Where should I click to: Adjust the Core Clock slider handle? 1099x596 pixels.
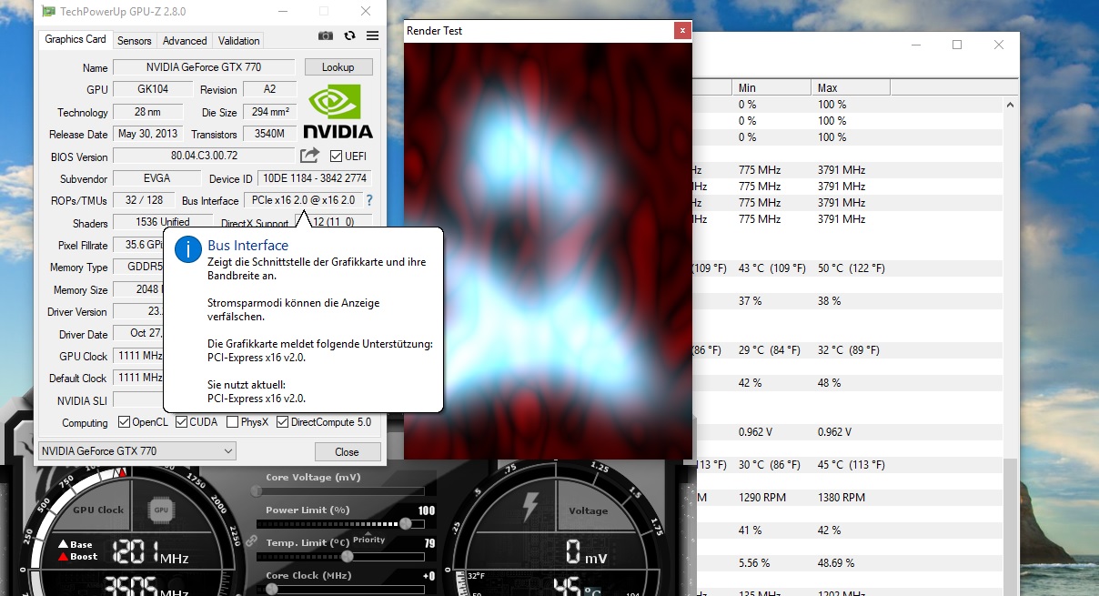[271, 590]
